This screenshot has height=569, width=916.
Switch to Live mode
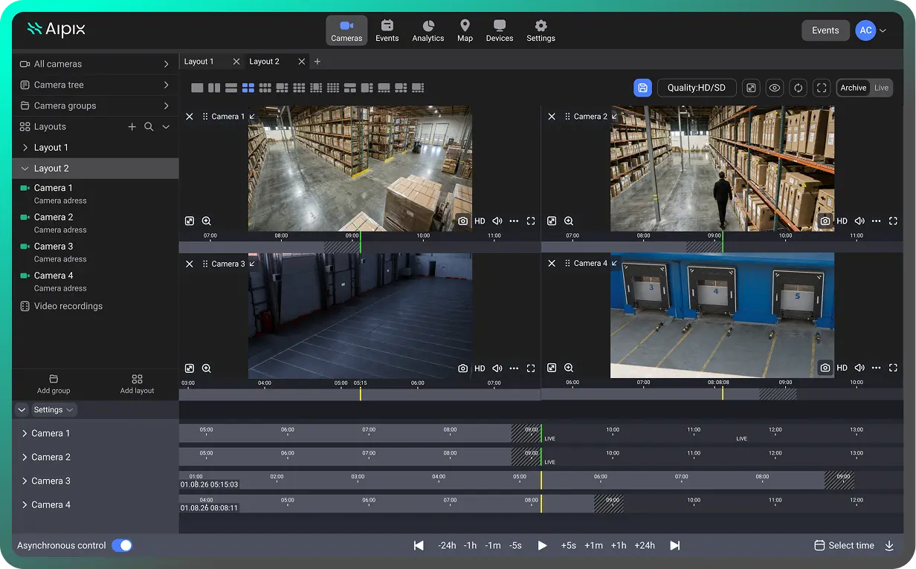[881, 88]
